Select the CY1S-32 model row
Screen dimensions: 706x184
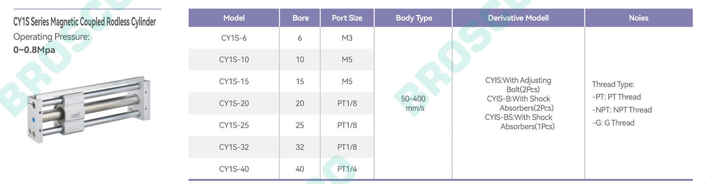pos(281,147)
